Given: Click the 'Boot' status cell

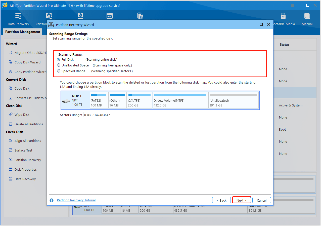Looking at the screenshot, I should click(283, 130).
